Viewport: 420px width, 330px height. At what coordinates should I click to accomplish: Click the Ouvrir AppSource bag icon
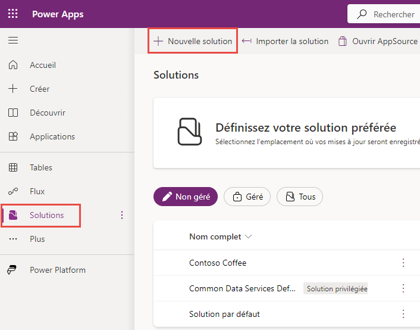(342, 41)
